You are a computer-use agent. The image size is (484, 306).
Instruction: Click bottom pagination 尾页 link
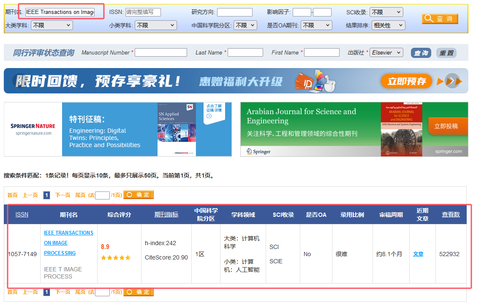click(x=80, y=292)
